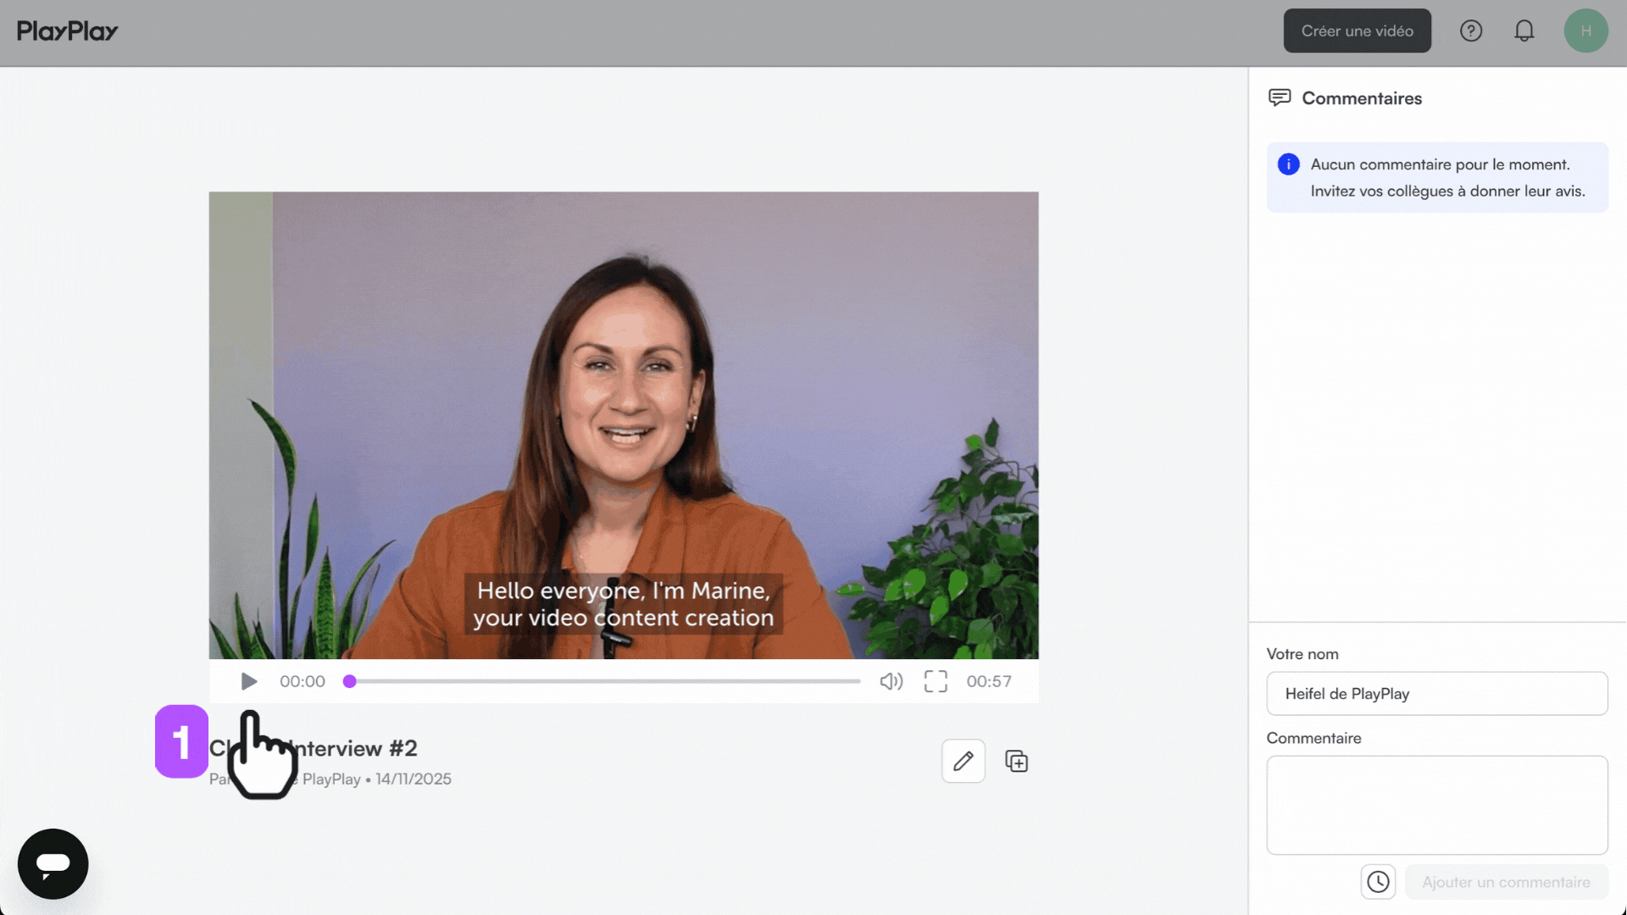Duplicate the video using the copy icon
This screenshot has width=1627, height=915.
click(1016, 761)
